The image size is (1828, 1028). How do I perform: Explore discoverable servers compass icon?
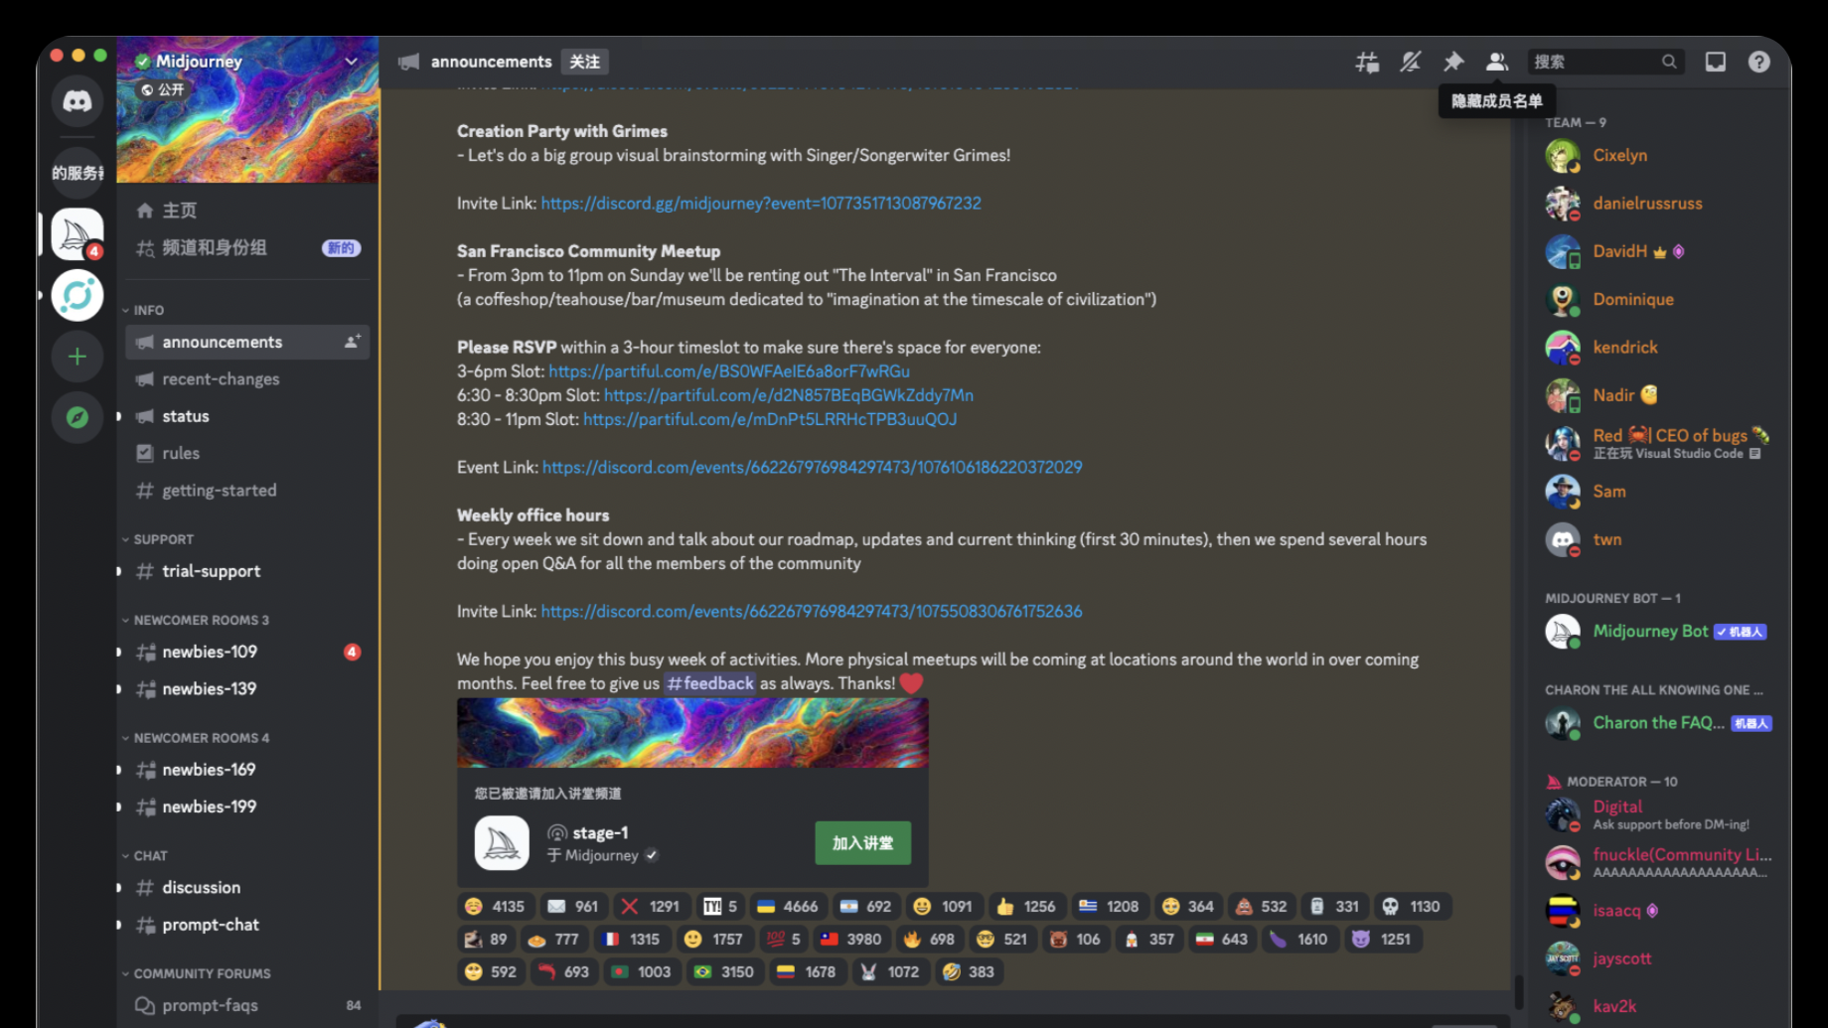click(x=77, y=417)
